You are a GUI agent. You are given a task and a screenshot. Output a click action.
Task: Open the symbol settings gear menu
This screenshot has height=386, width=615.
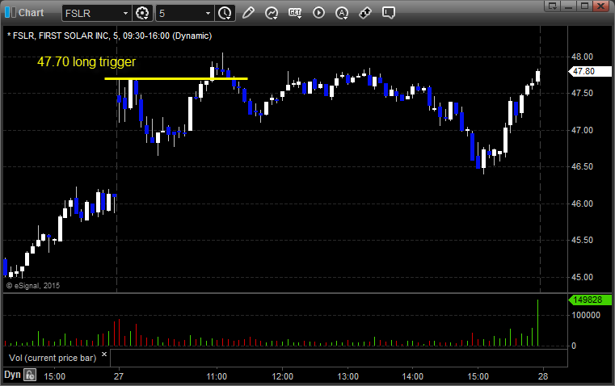click(142, 13)
